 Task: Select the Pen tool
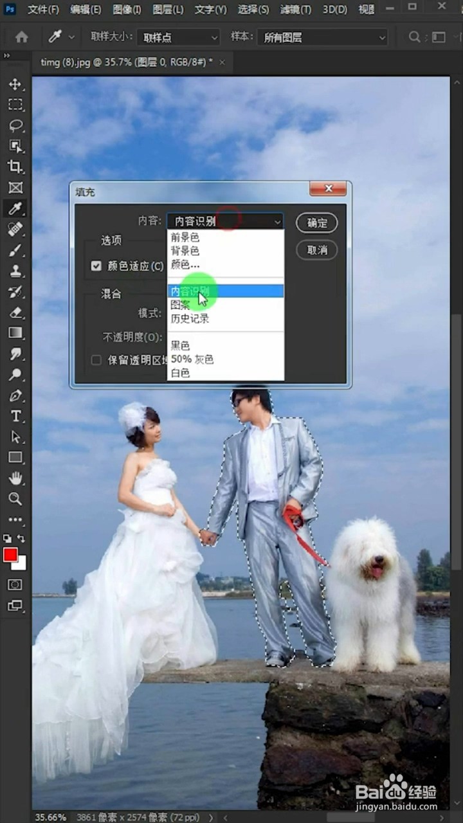click(x=15, y=395)
